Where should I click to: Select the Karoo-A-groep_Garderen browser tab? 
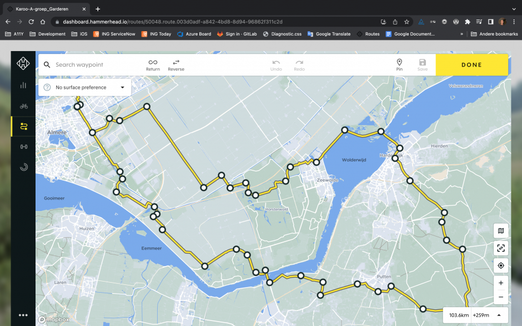point(44,9)
